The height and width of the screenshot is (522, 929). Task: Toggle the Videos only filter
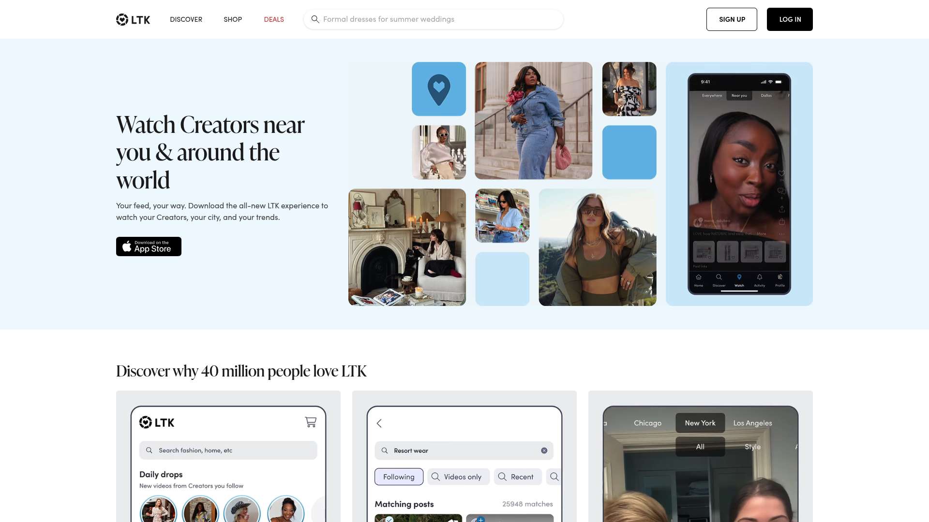(x=458, y=477)
